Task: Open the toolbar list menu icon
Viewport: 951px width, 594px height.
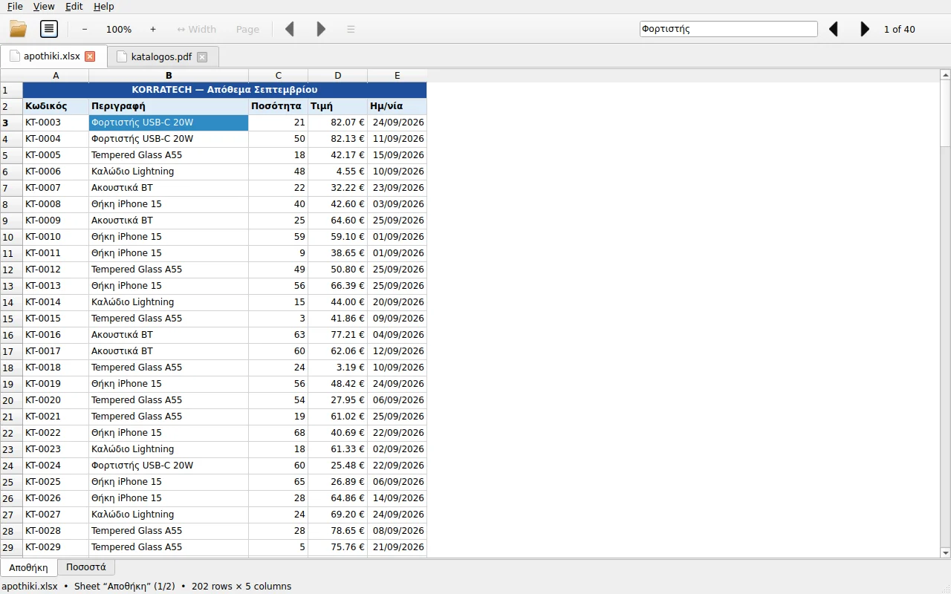Action: click(351, 29)
